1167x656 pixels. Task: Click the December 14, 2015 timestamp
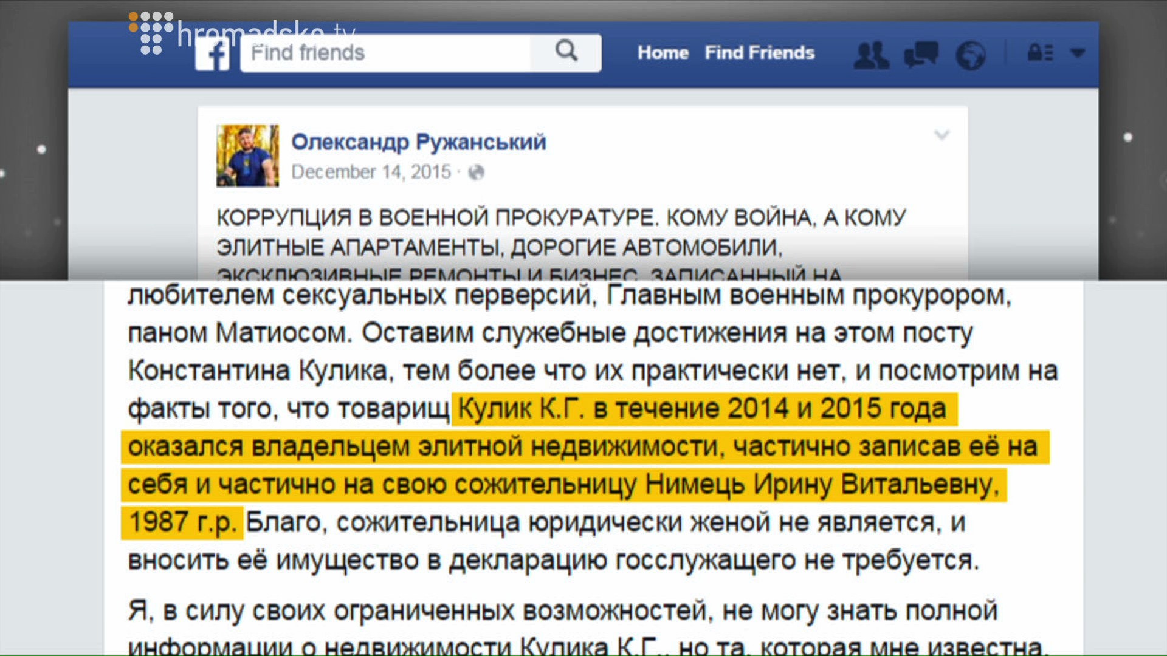coord(371,172)
